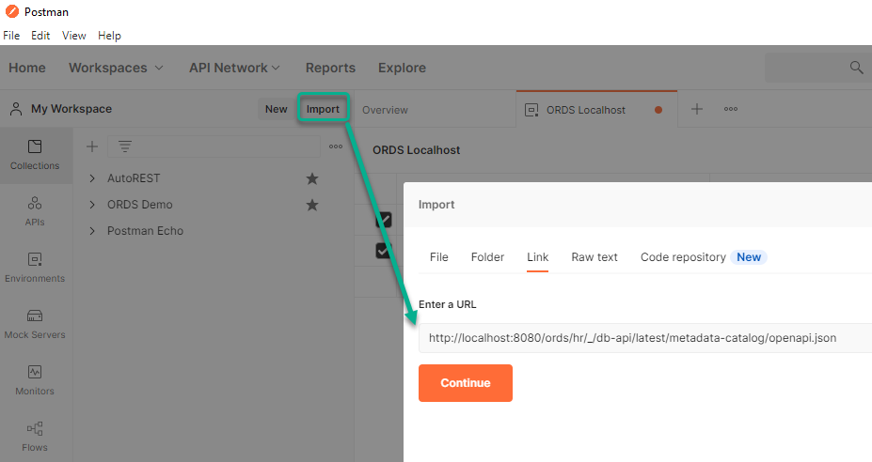This screenshot has width=872, height=462.
Task: Unstar the ORDS Demo collection
Action: tap(312, 205)
